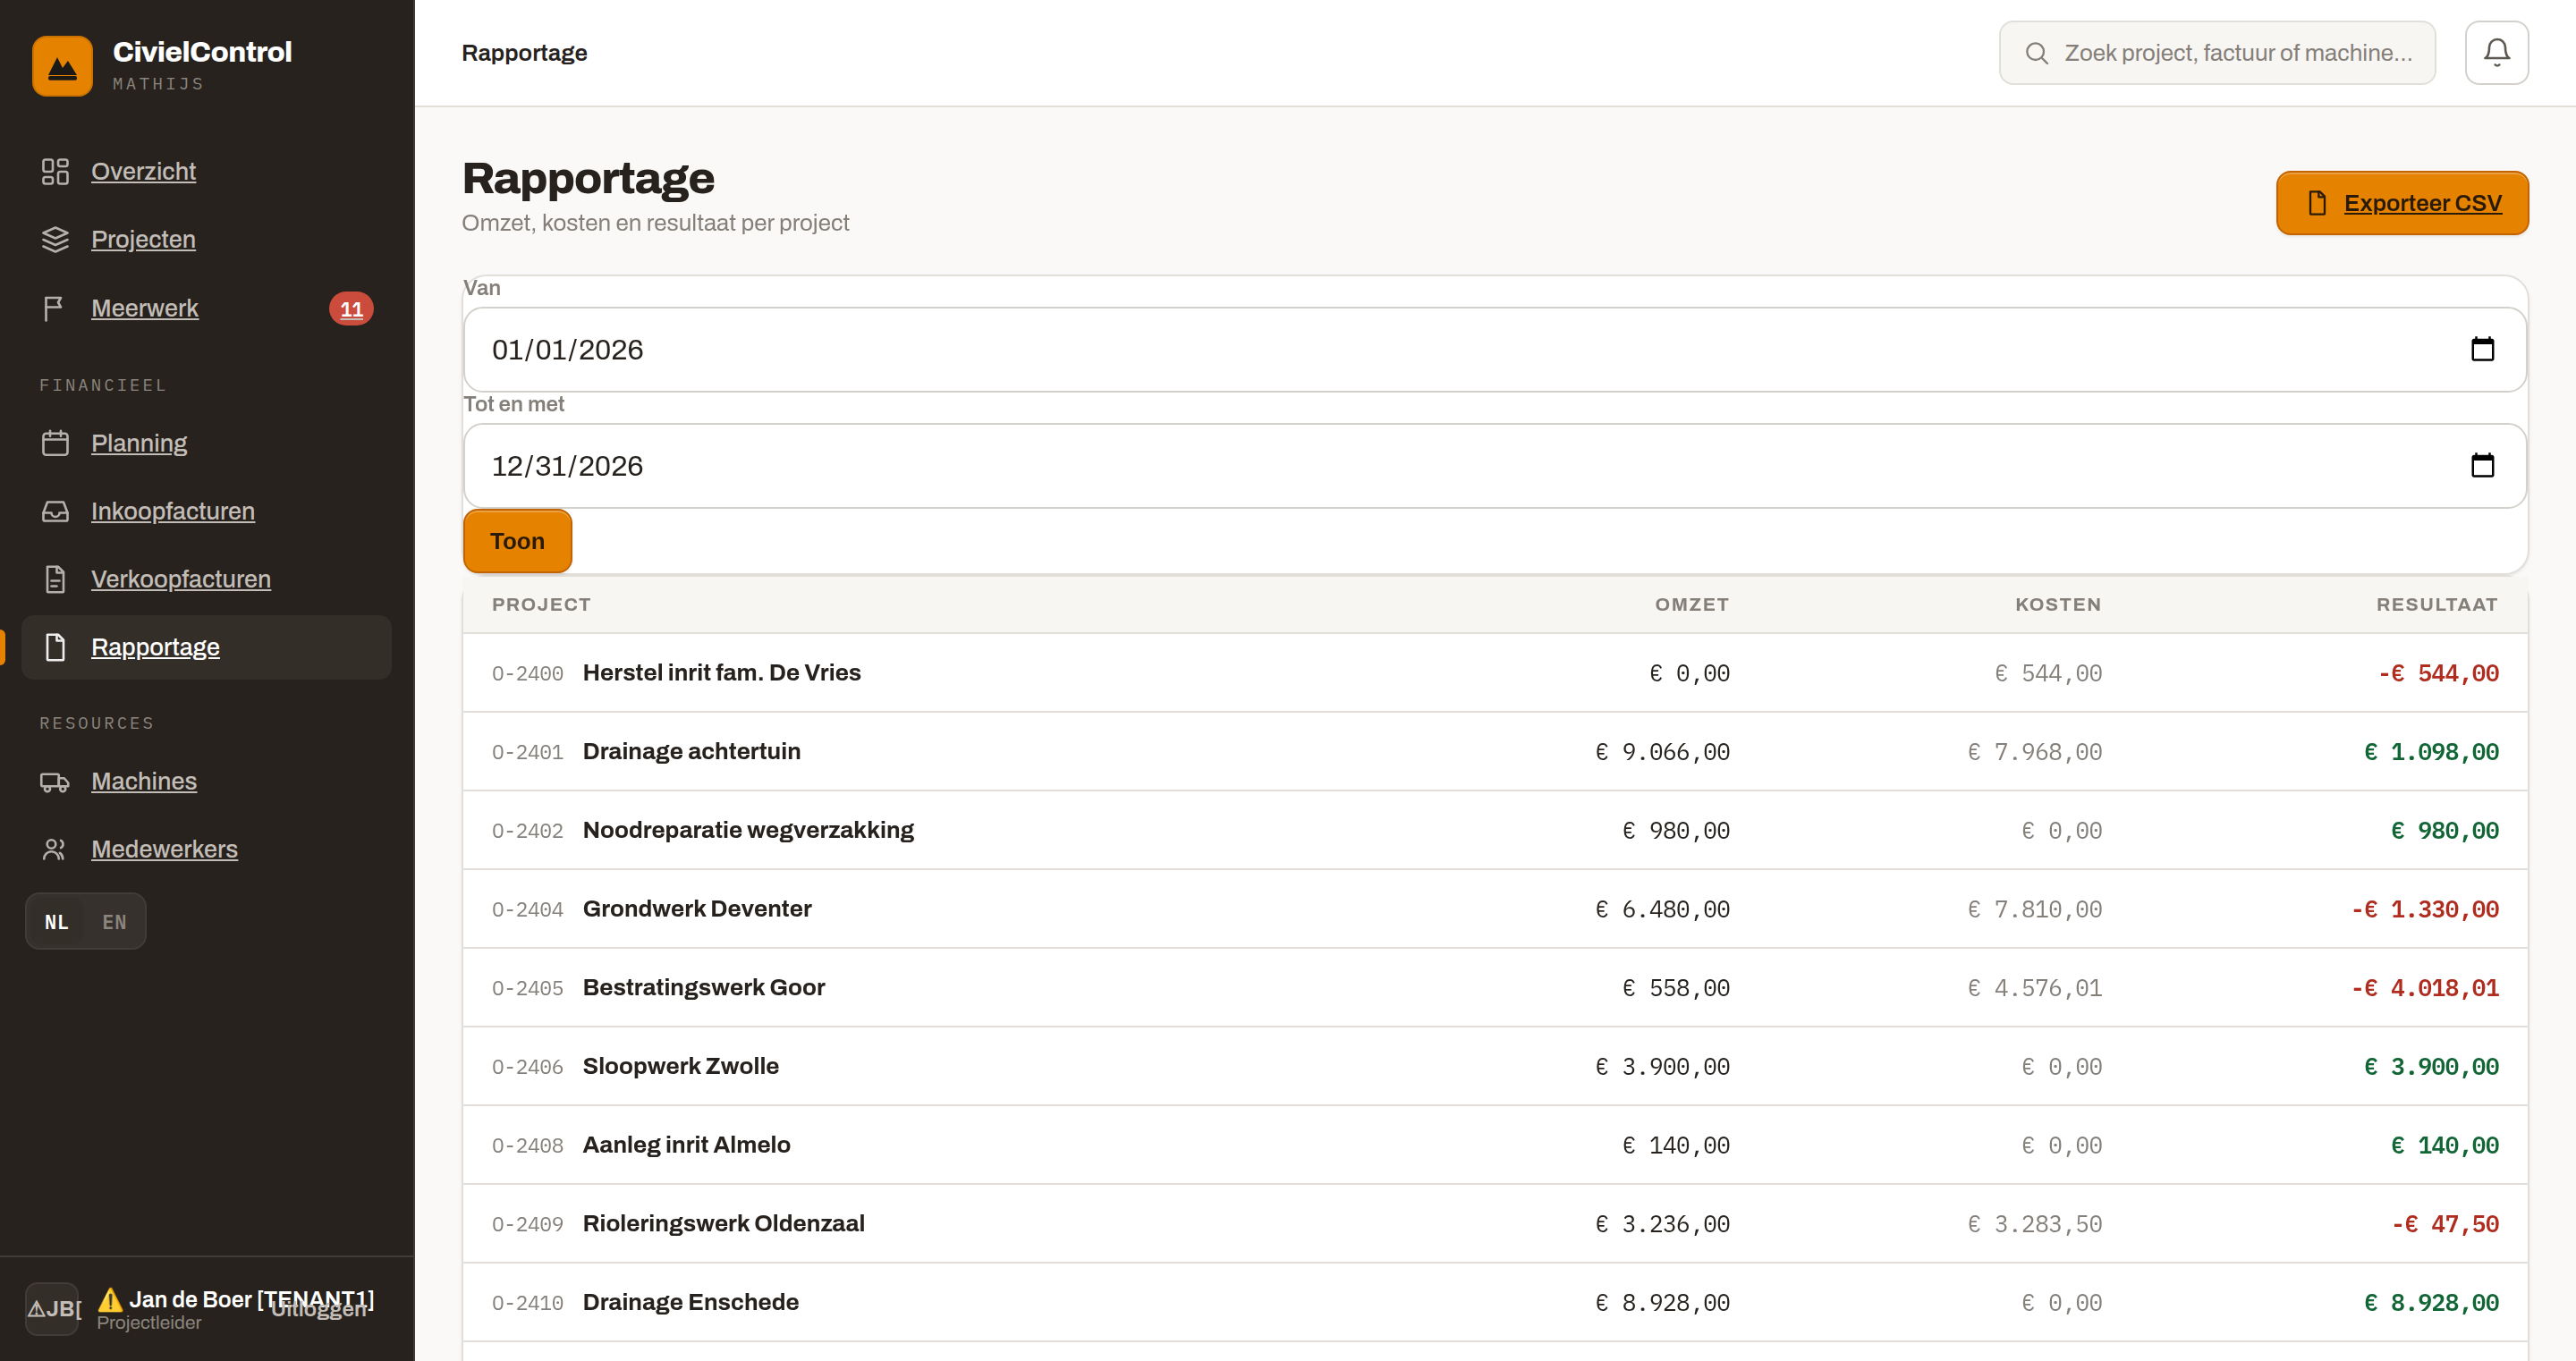Click kosten value € 3.283,50

pos(2034,1224)
